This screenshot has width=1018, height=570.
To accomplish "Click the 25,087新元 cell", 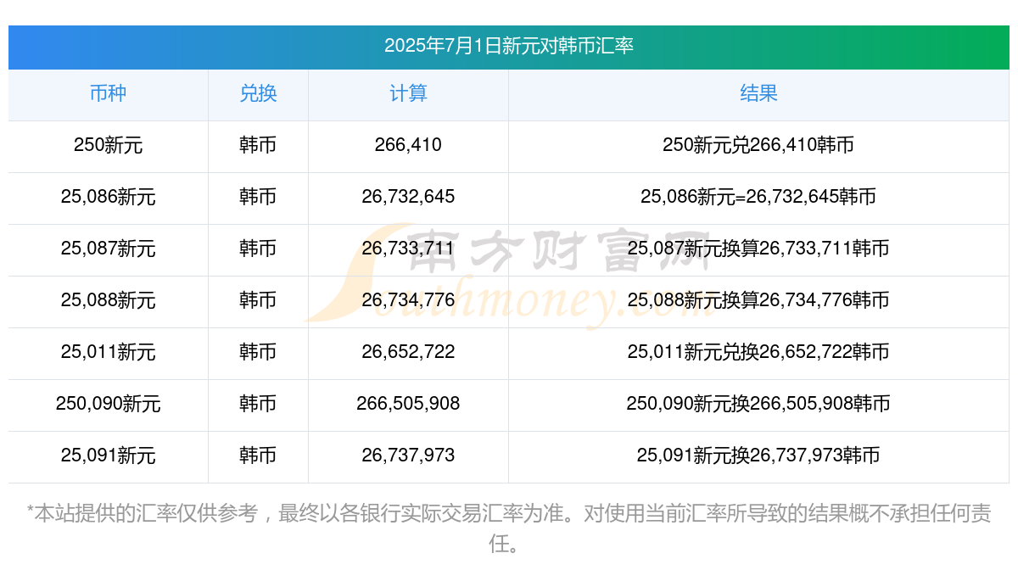I will coord(108,249).
